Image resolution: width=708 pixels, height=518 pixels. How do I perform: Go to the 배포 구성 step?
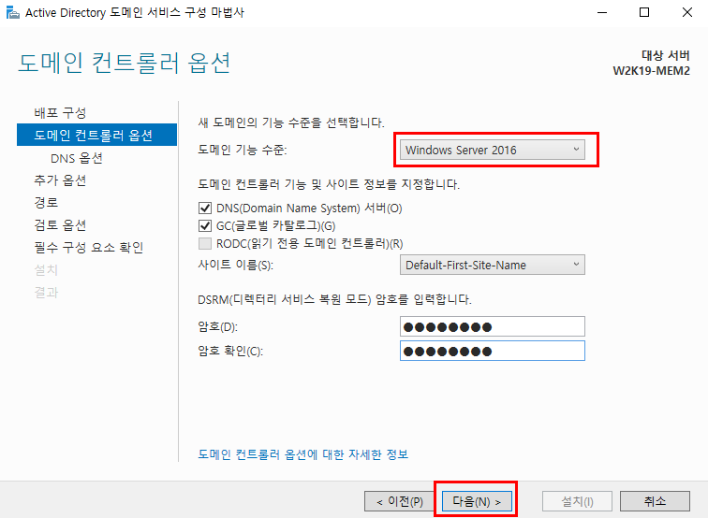point(60,112)
